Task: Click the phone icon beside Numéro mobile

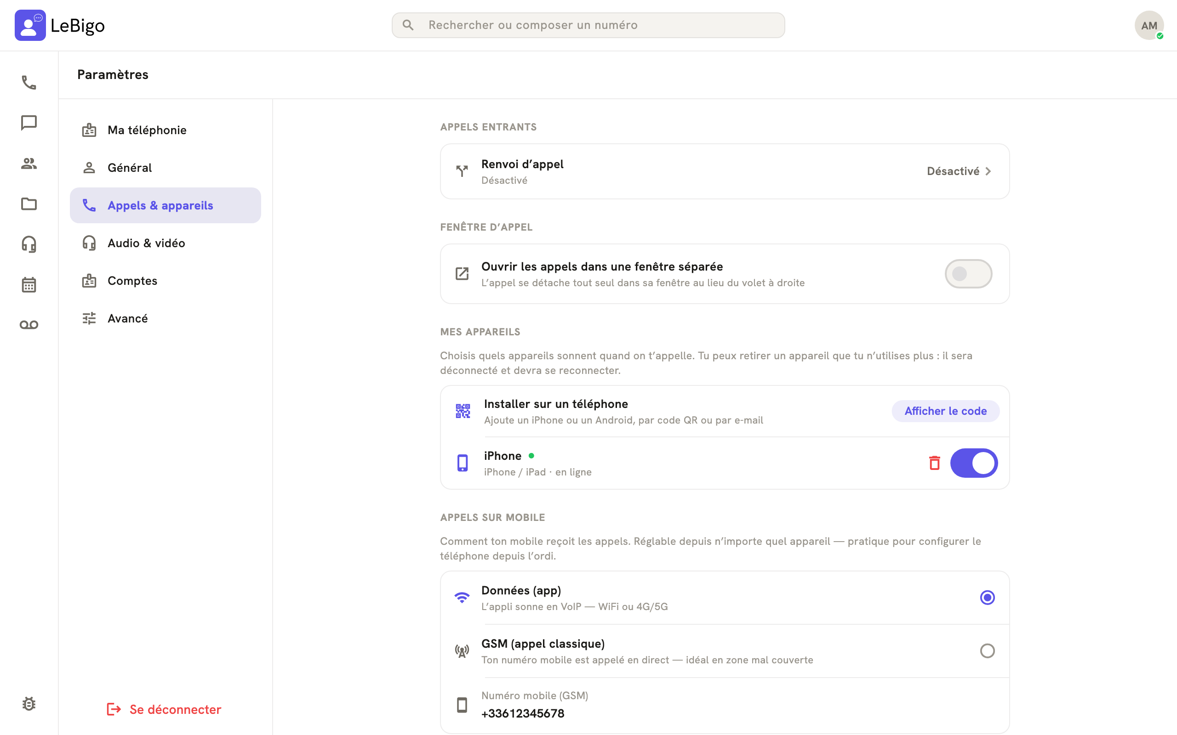Action: 462,705
